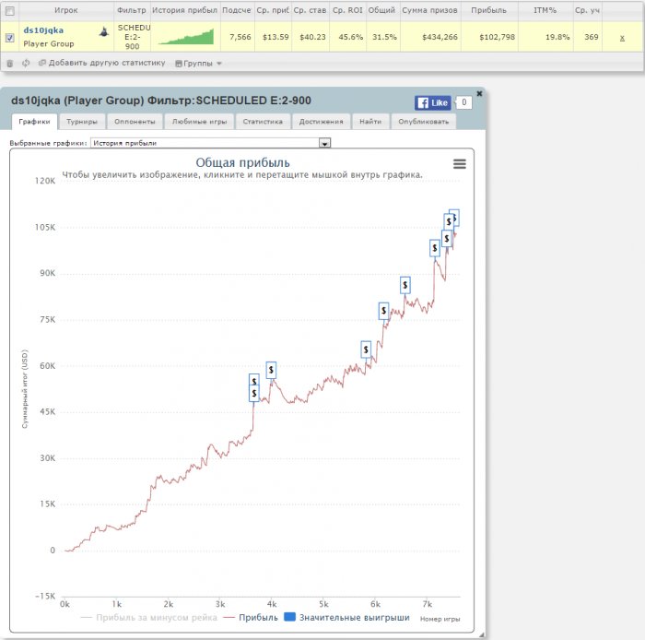This screenshot has width=645, height=640.
Task: Open the ds10jqka player name link
Action: pyautogui.click(x=43, y=30)
